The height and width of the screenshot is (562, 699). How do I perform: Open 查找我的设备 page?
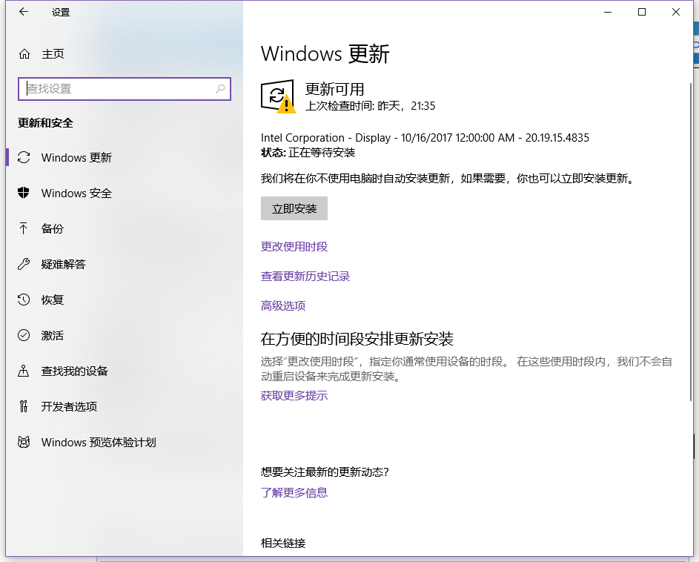(74, 371)
